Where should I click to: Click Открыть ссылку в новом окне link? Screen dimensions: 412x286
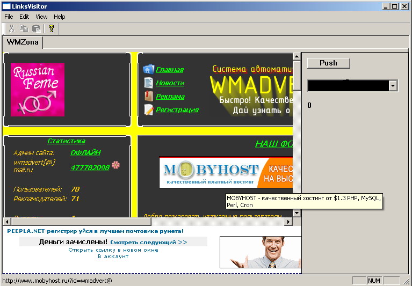[x=113, y=250]
